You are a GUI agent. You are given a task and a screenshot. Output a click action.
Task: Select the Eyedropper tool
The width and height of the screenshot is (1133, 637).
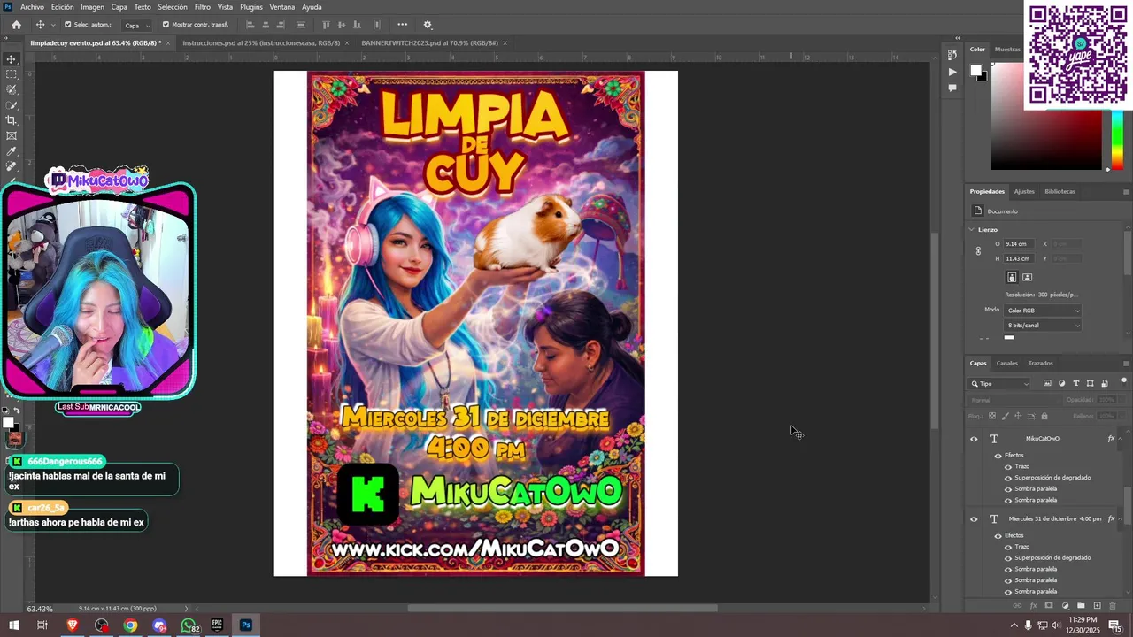pos(12,151)
